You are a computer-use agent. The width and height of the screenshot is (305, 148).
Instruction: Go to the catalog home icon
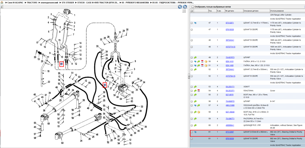click(2, 3)
